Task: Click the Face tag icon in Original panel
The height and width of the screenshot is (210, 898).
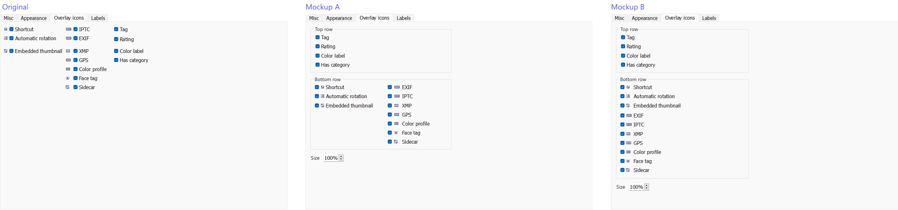Action: click(x=68, y=78)
